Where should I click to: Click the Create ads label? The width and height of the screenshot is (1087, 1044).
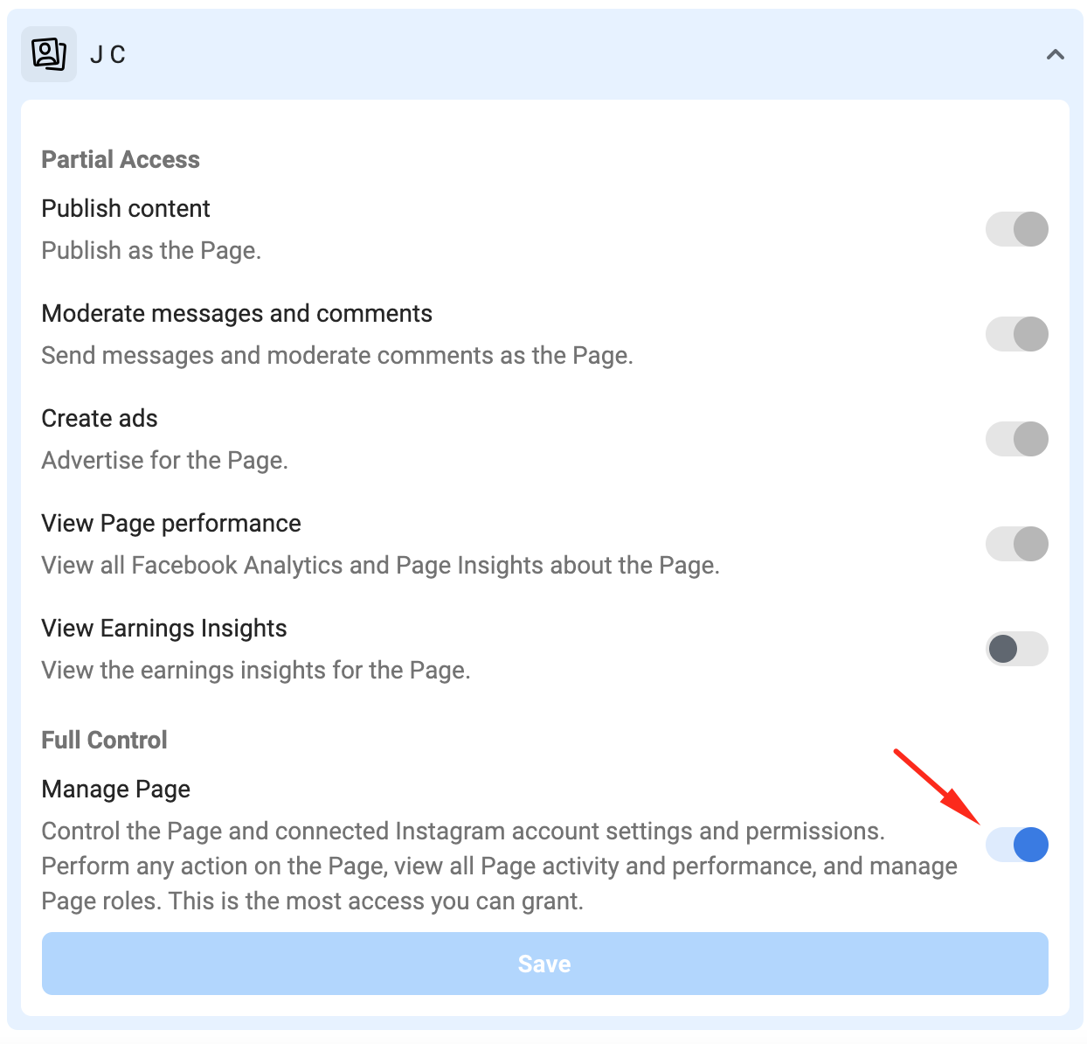pos(100,418)
